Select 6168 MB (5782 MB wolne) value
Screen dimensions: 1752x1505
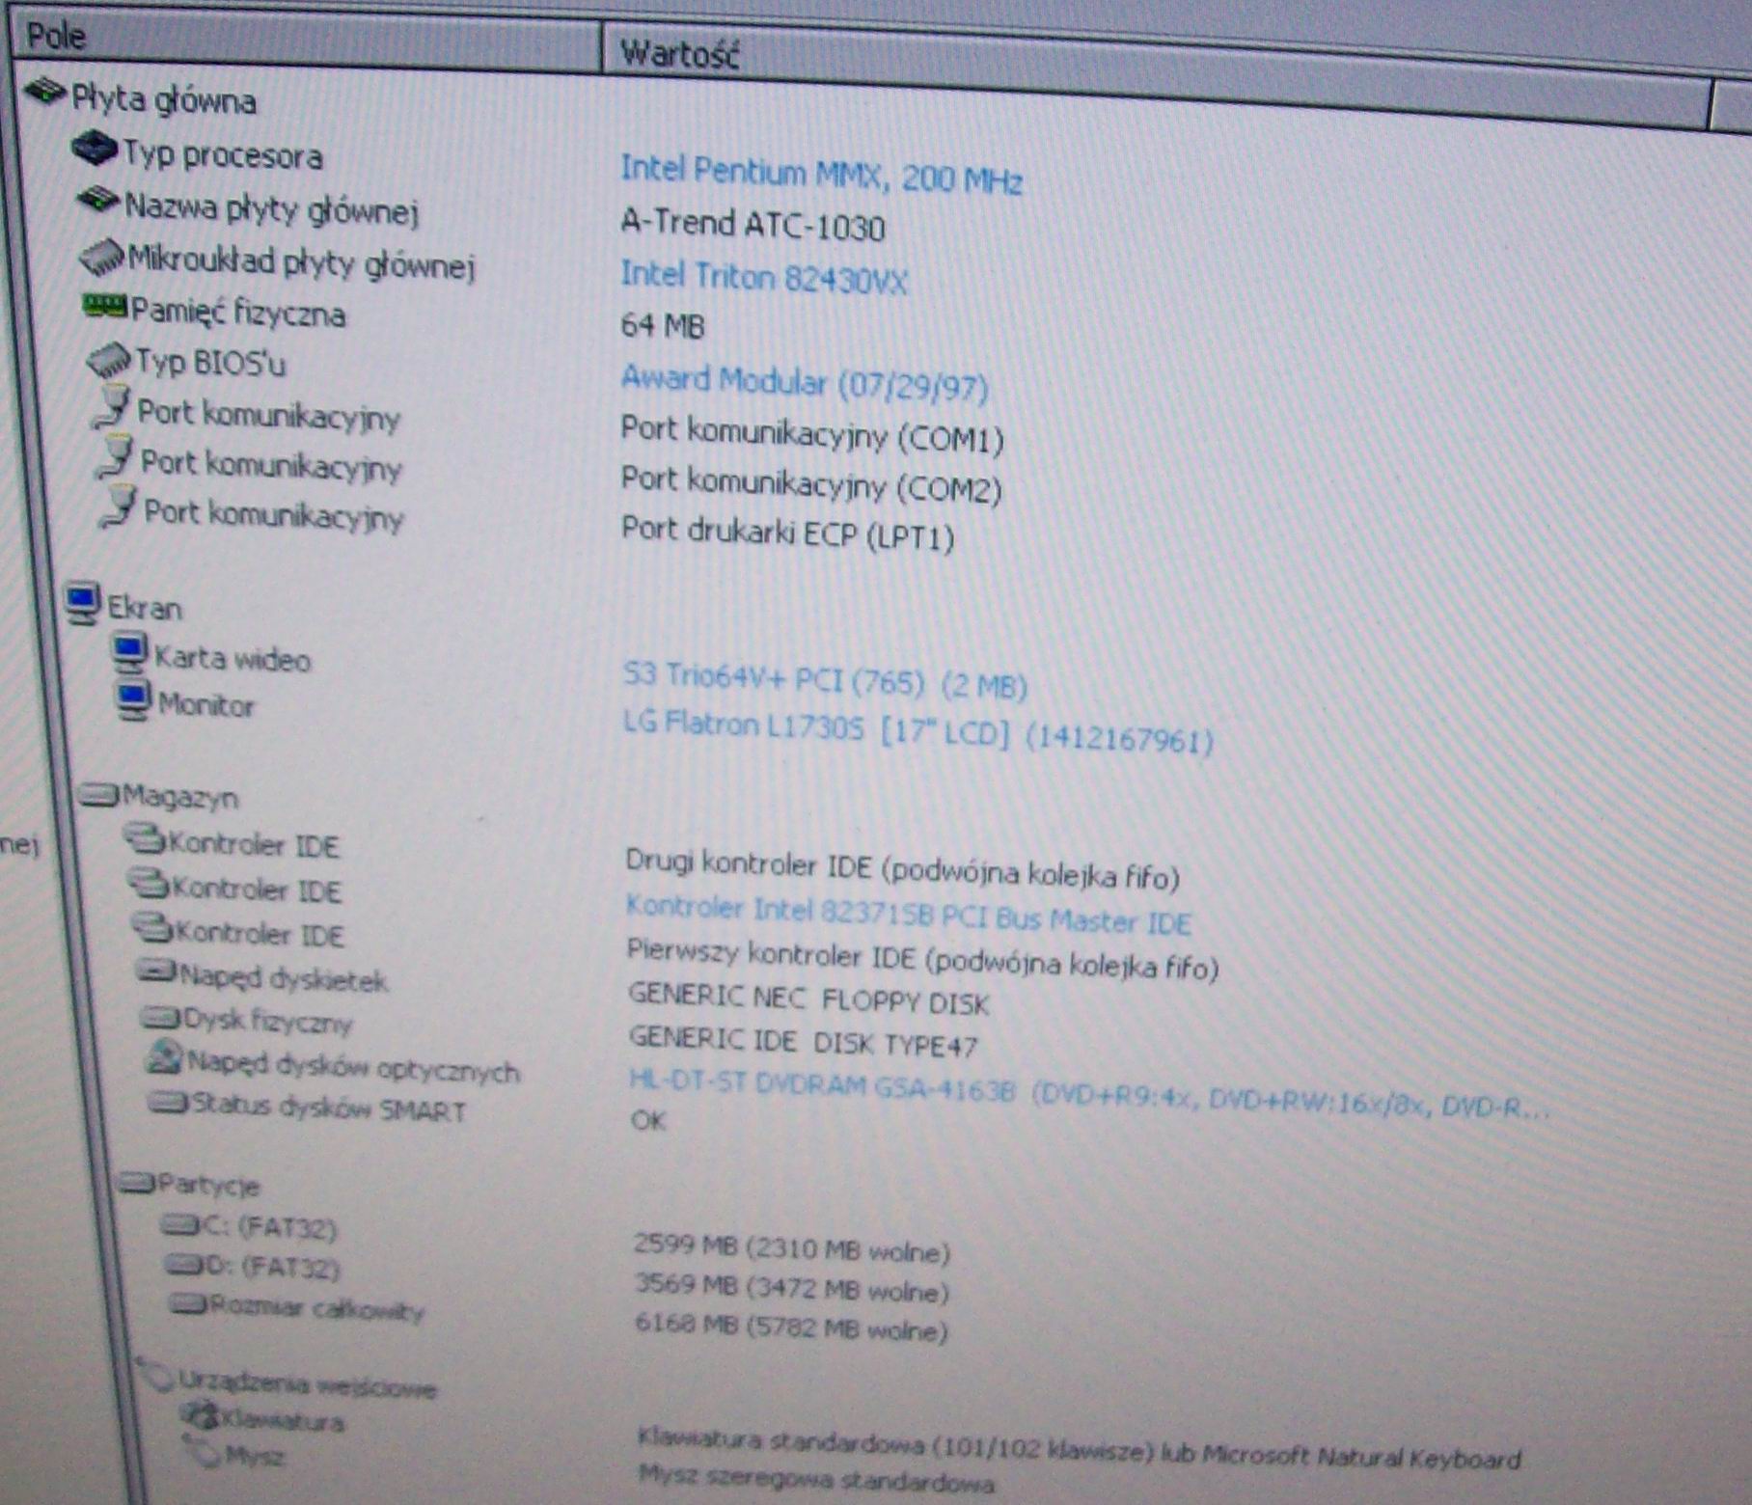click(791, 1327)
